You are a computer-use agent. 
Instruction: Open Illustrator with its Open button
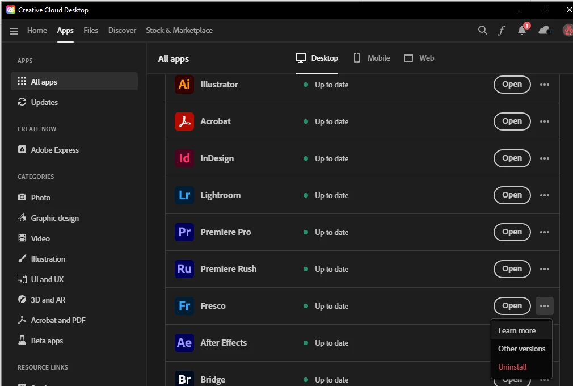click(512, 85)
